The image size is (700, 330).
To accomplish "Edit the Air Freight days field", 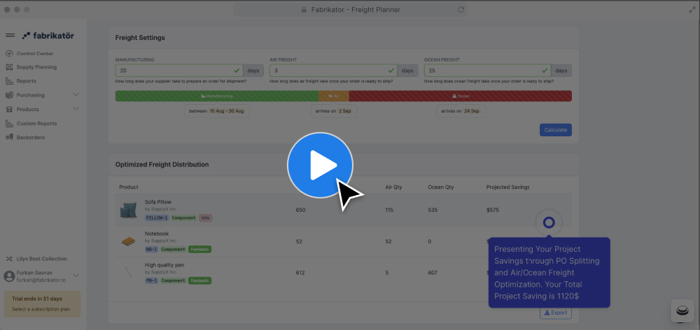I will pyautogui.click(x=333, y=71).
